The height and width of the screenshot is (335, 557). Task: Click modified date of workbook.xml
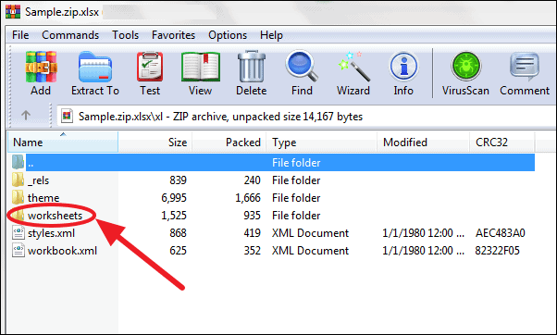point(423,251)
